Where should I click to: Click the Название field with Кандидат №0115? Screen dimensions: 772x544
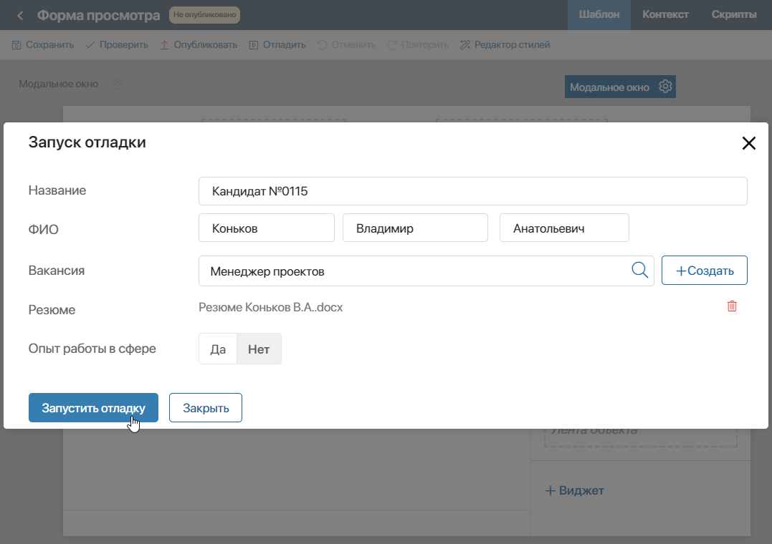(x=473, y=191)
